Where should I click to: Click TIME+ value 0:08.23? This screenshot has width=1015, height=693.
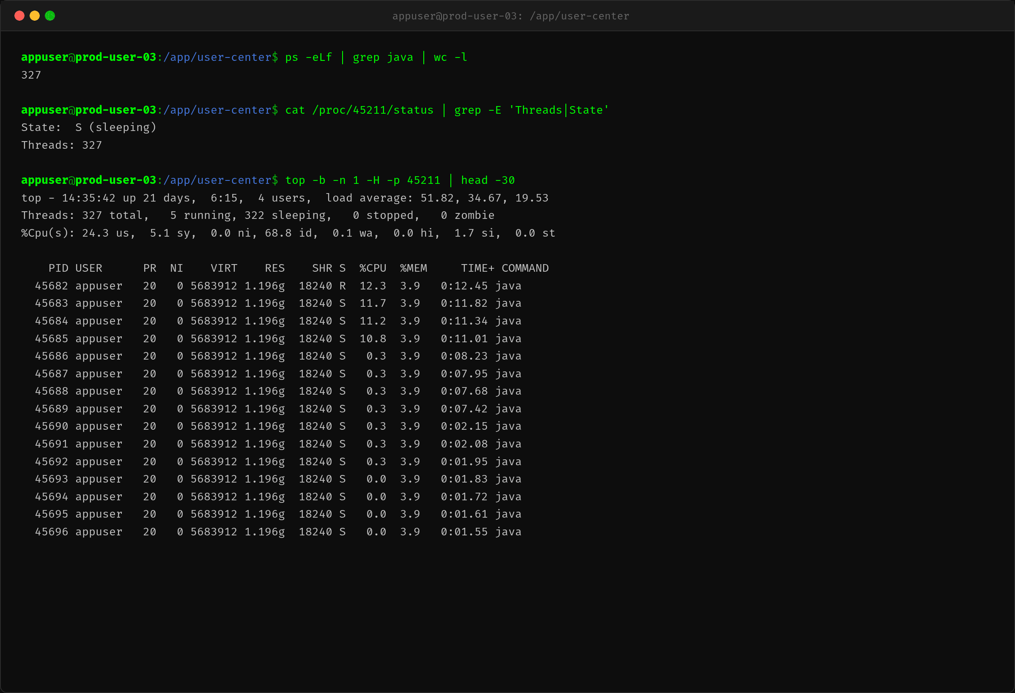click(464, 356)
